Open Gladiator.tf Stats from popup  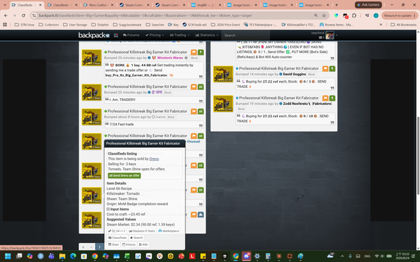(x=142, y=231)
